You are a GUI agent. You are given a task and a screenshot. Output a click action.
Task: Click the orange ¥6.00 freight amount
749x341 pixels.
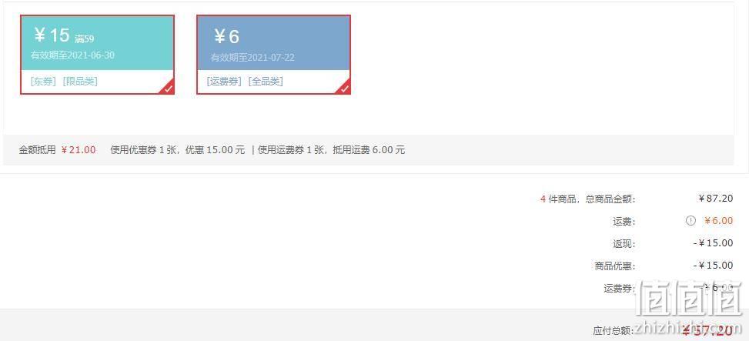[718, 221]
